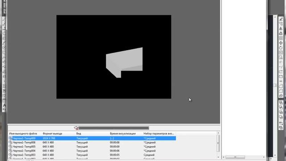Click Bring to Front draw order icon

pyautogui.click(x=281, y=103)
